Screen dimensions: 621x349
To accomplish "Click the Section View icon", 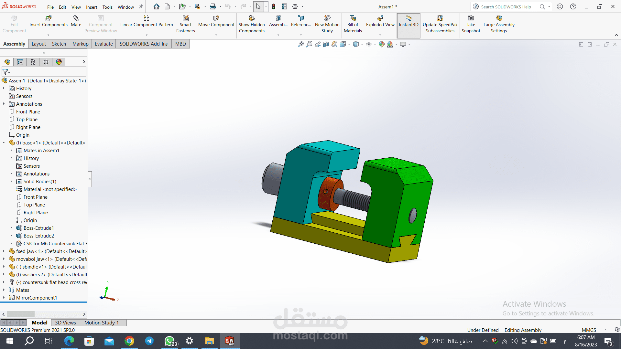I will (326, 44).
